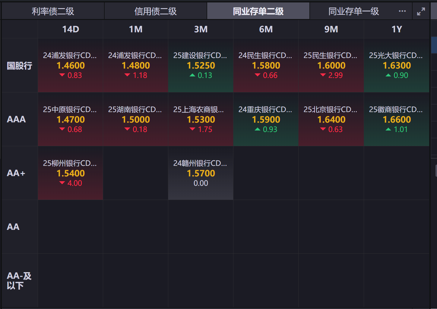Select the 国股行 row label
Viewport: 437px width, 309px height.
coord(20,66)
